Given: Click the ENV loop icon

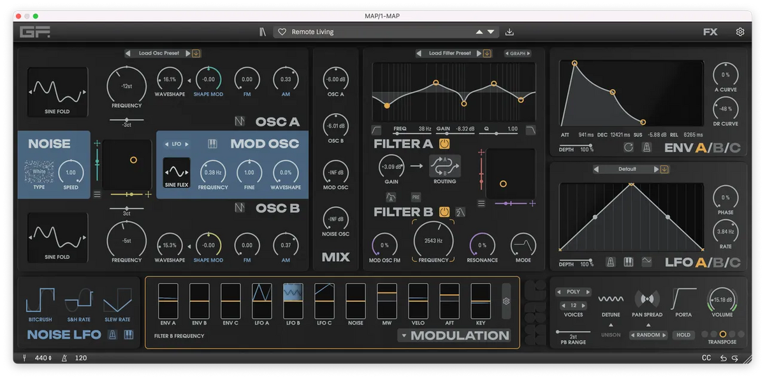Looking at the screenshot, I should tap(629, 147).
